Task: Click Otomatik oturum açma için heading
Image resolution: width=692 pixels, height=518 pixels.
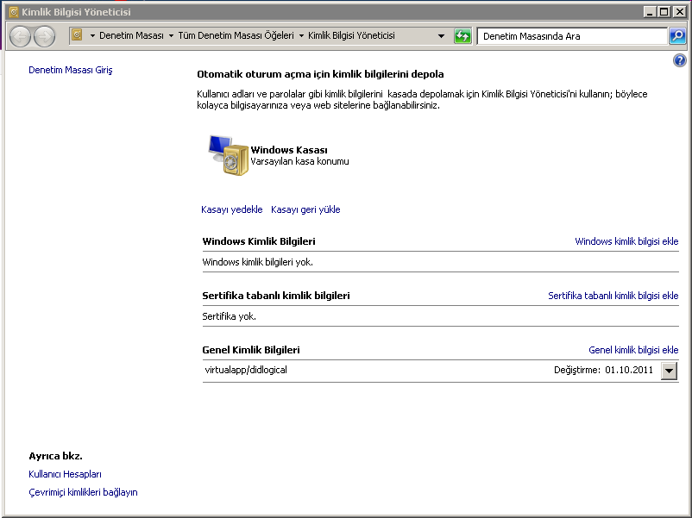Action: click(320, 74)
